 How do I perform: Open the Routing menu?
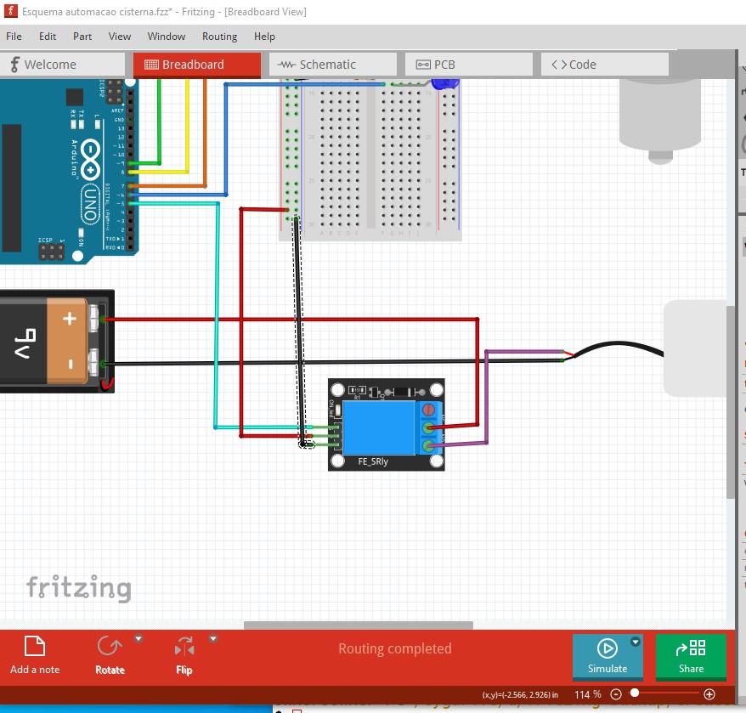(219, 37)
